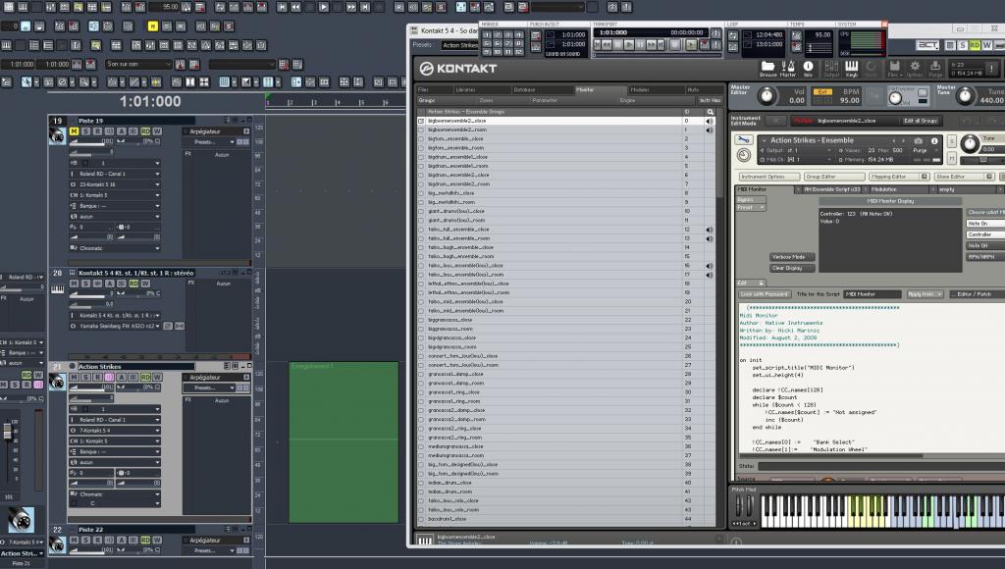Toggle Record arm on Piste 19
Viewport: 1005px width, 569px height.
pyautogui.click(x=97, y=131)
